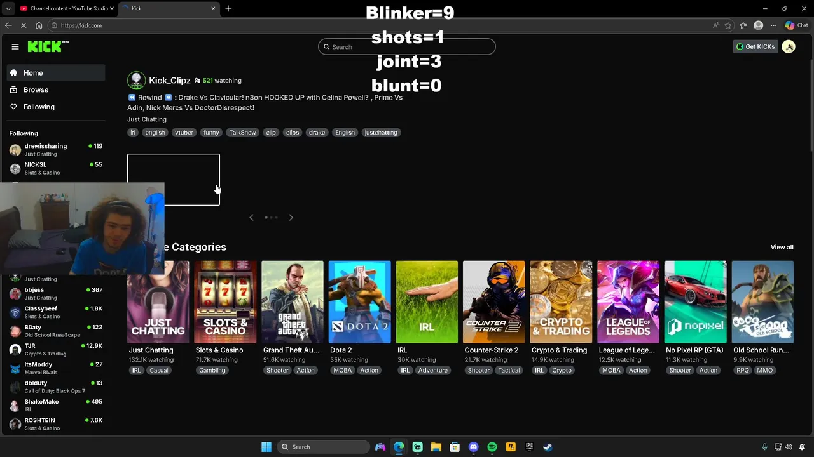Click the Kick_Clipz channel avatar
Image resolution: width=814 pixels, height=457 pixels.
136,81
